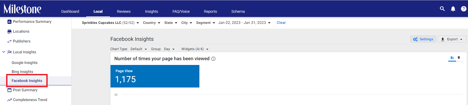468x105 pixels.
Task: Collapse the Local Insights section
Action: point(4,52)
